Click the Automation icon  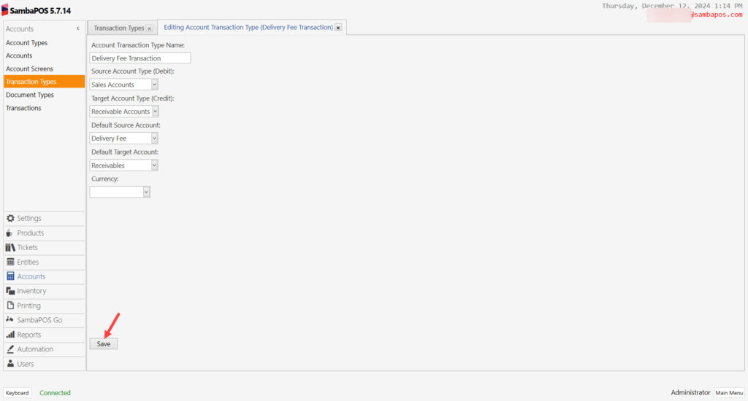(10, 349)
